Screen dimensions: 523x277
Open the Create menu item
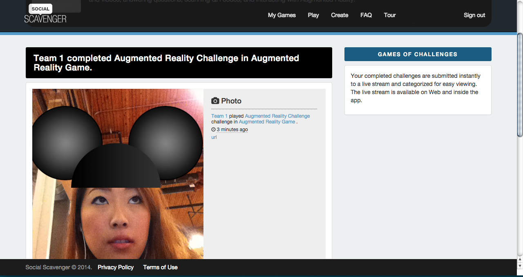[340, 15]
